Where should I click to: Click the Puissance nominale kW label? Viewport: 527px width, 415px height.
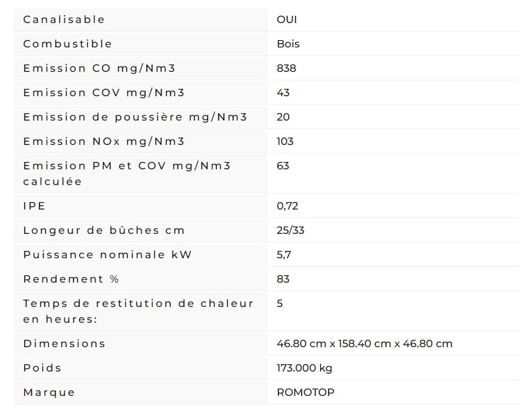coord(107,254)
